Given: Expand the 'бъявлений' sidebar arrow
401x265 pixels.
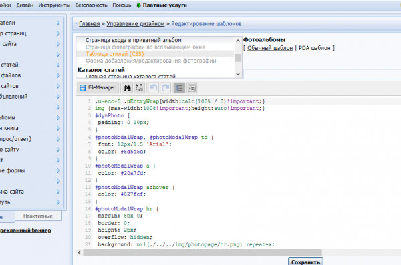Looking at the screenshot, I should [x=58, y=97].
